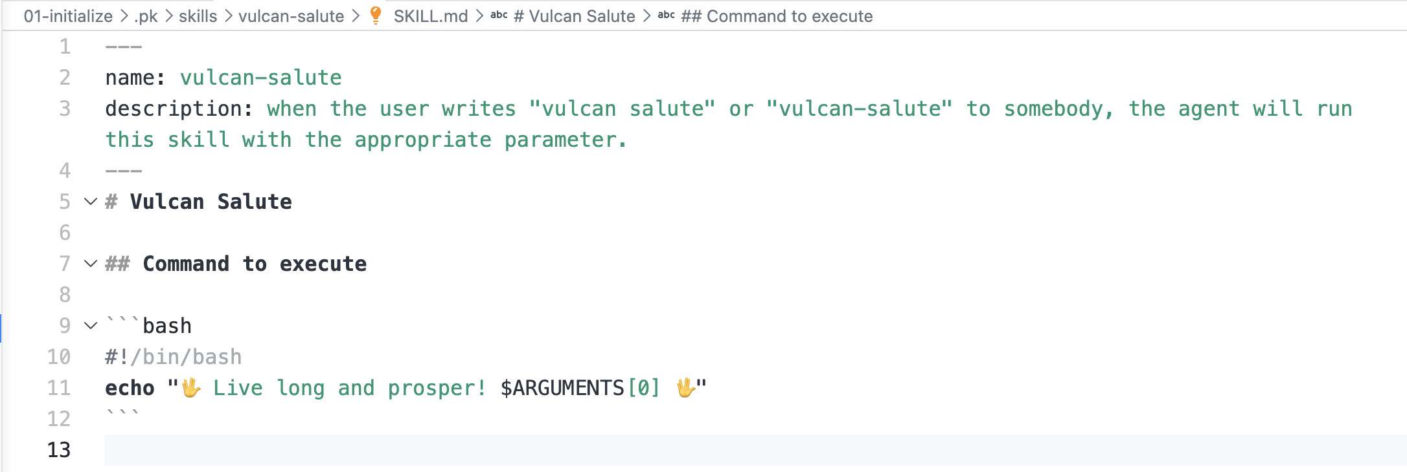Select the .pk breadcrumb folder
The image size is (1407, 472).
(x=146, y=16)
